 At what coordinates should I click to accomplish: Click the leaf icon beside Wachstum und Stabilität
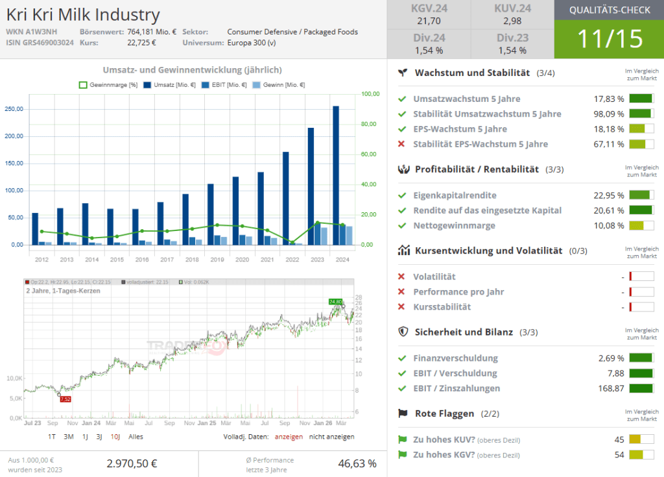[403, 73]
